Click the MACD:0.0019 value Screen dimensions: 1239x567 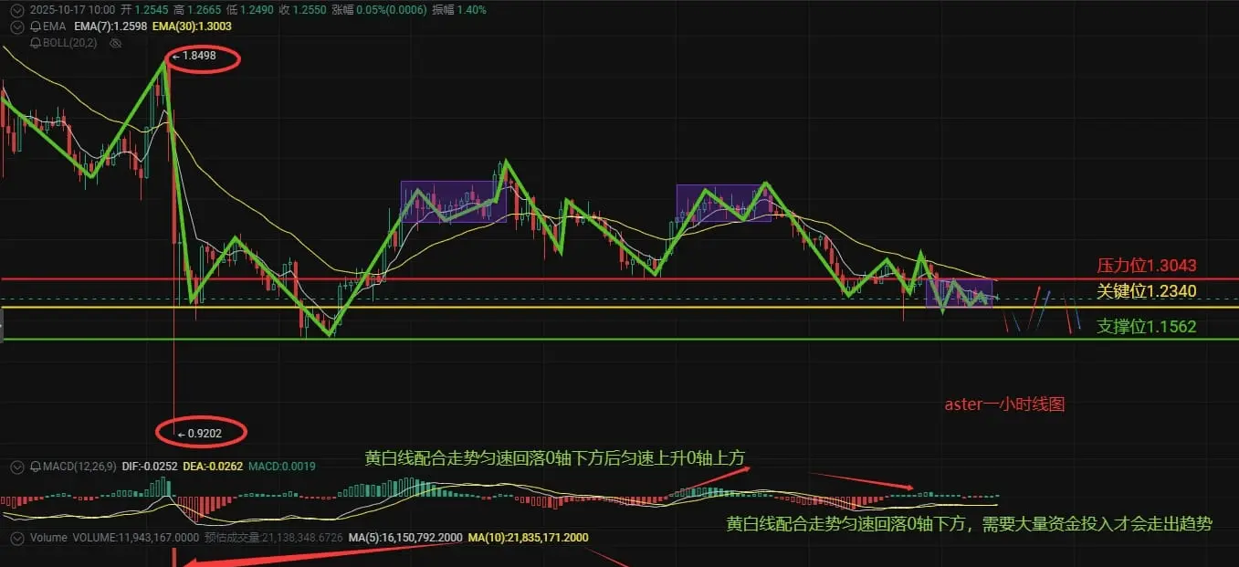[281, 467]
